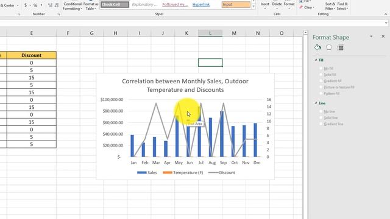Collapse the Line section
The width and height of the screenshot is (390, 219).
pyautogui.click(x=316, y=103)
